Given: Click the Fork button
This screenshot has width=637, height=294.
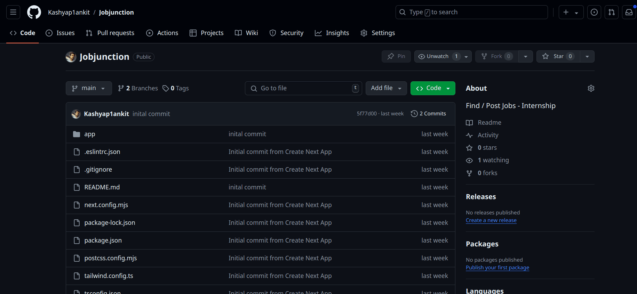Looking at the screenshot, I should pos(497,56).
